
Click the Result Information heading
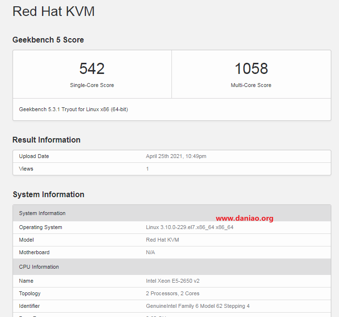pos(46,140)
